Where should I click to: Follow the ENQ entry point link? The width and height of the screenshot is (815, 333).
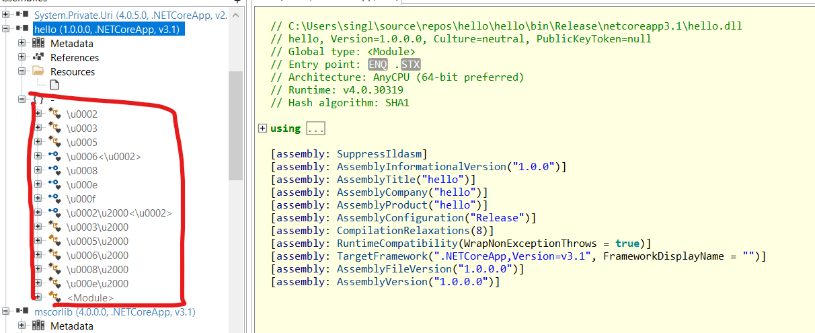[x=377, y=65]
